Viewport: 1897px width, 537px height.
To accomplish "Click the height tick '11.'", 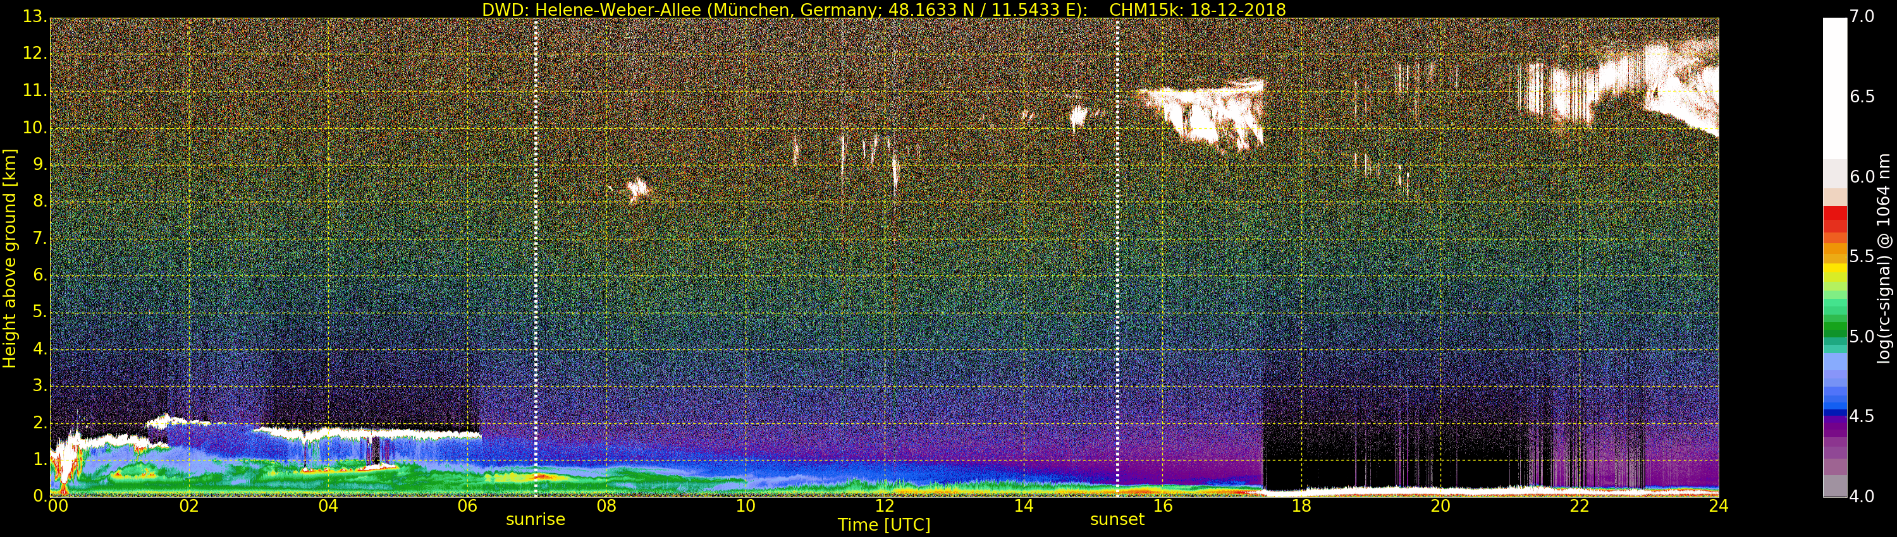I will (35, 90).
